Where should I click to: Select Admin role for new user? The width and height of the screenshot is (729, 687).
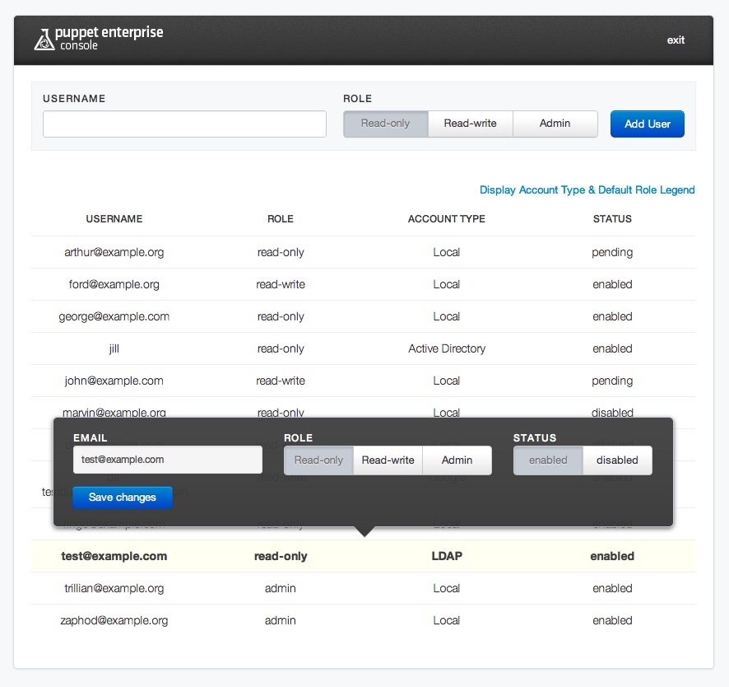pyautogui.click(x=555, y=124)
